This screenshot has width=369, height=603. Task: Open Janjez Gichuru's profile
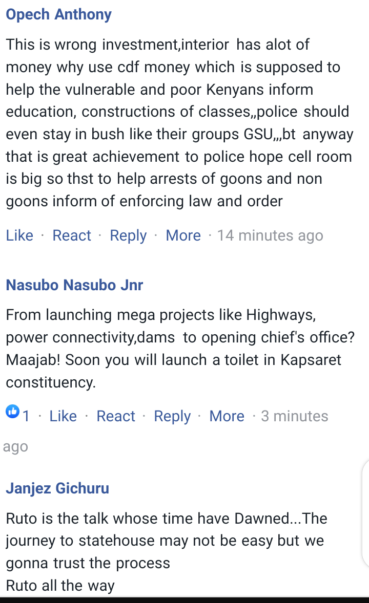click(x=57, y=488)
